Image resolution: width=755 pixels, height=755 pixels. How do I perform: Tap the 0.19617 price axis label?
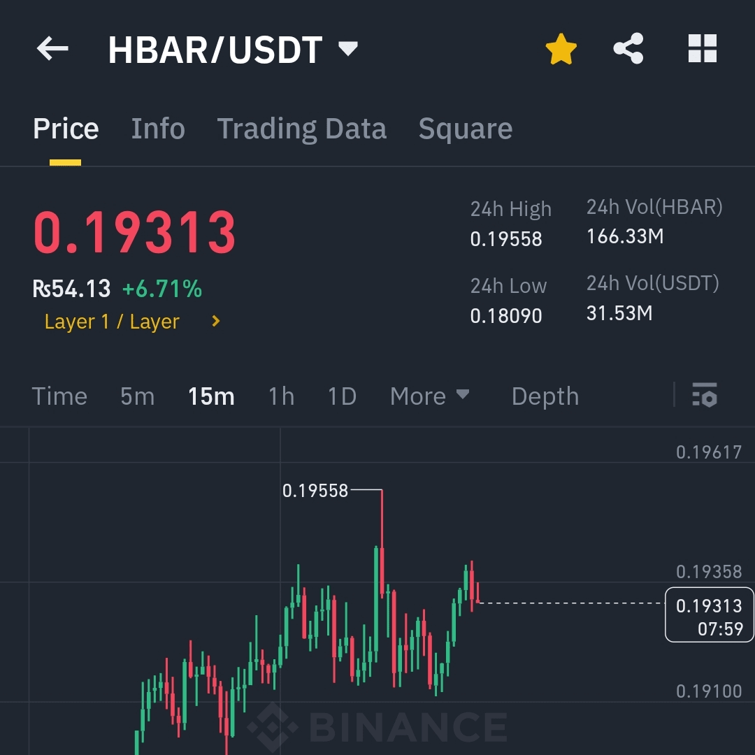tap(709, 452)
